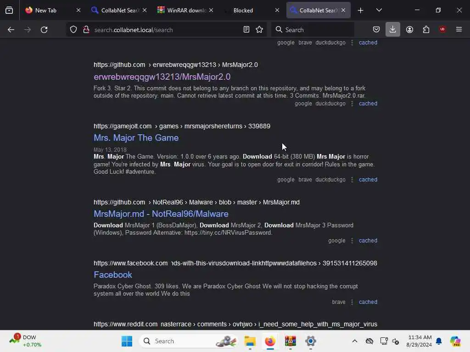470x352 pixels.
Task: Click the github.com URL of MrsMajor2.0
Action: (176, 65)
